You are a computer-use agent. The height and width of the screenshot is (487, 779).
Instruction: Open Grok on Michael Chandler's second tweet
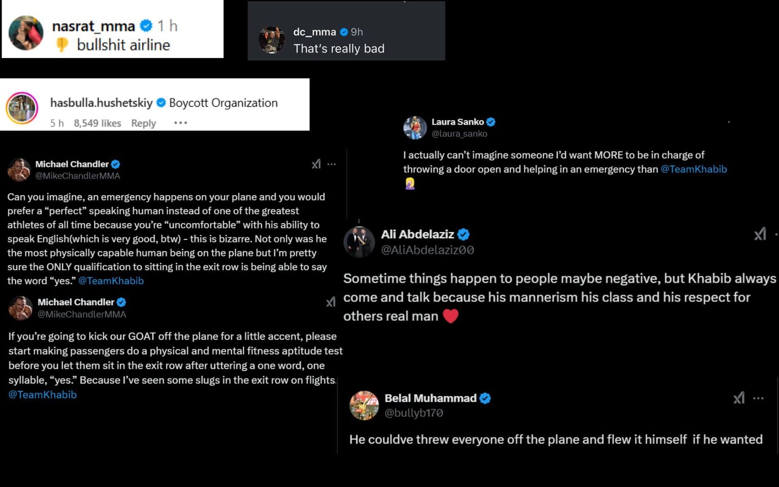(x=332, y=302)
